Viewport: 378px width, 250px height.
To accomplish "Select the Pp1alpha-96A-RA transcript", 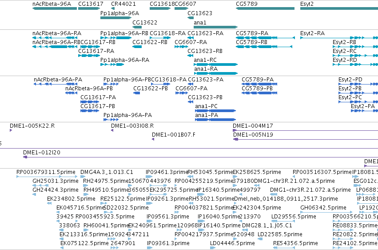I will tap(112, 65).
